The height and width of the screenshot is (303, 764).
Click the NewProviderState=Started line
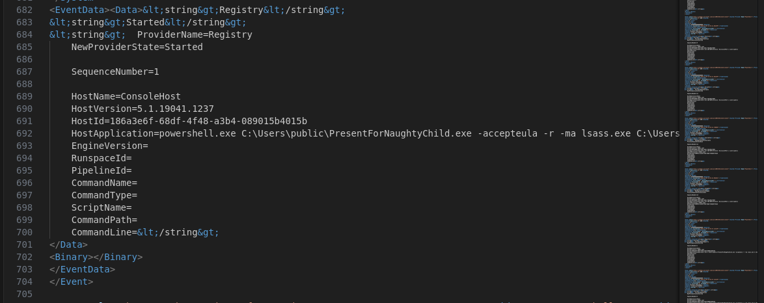point(137,47)
